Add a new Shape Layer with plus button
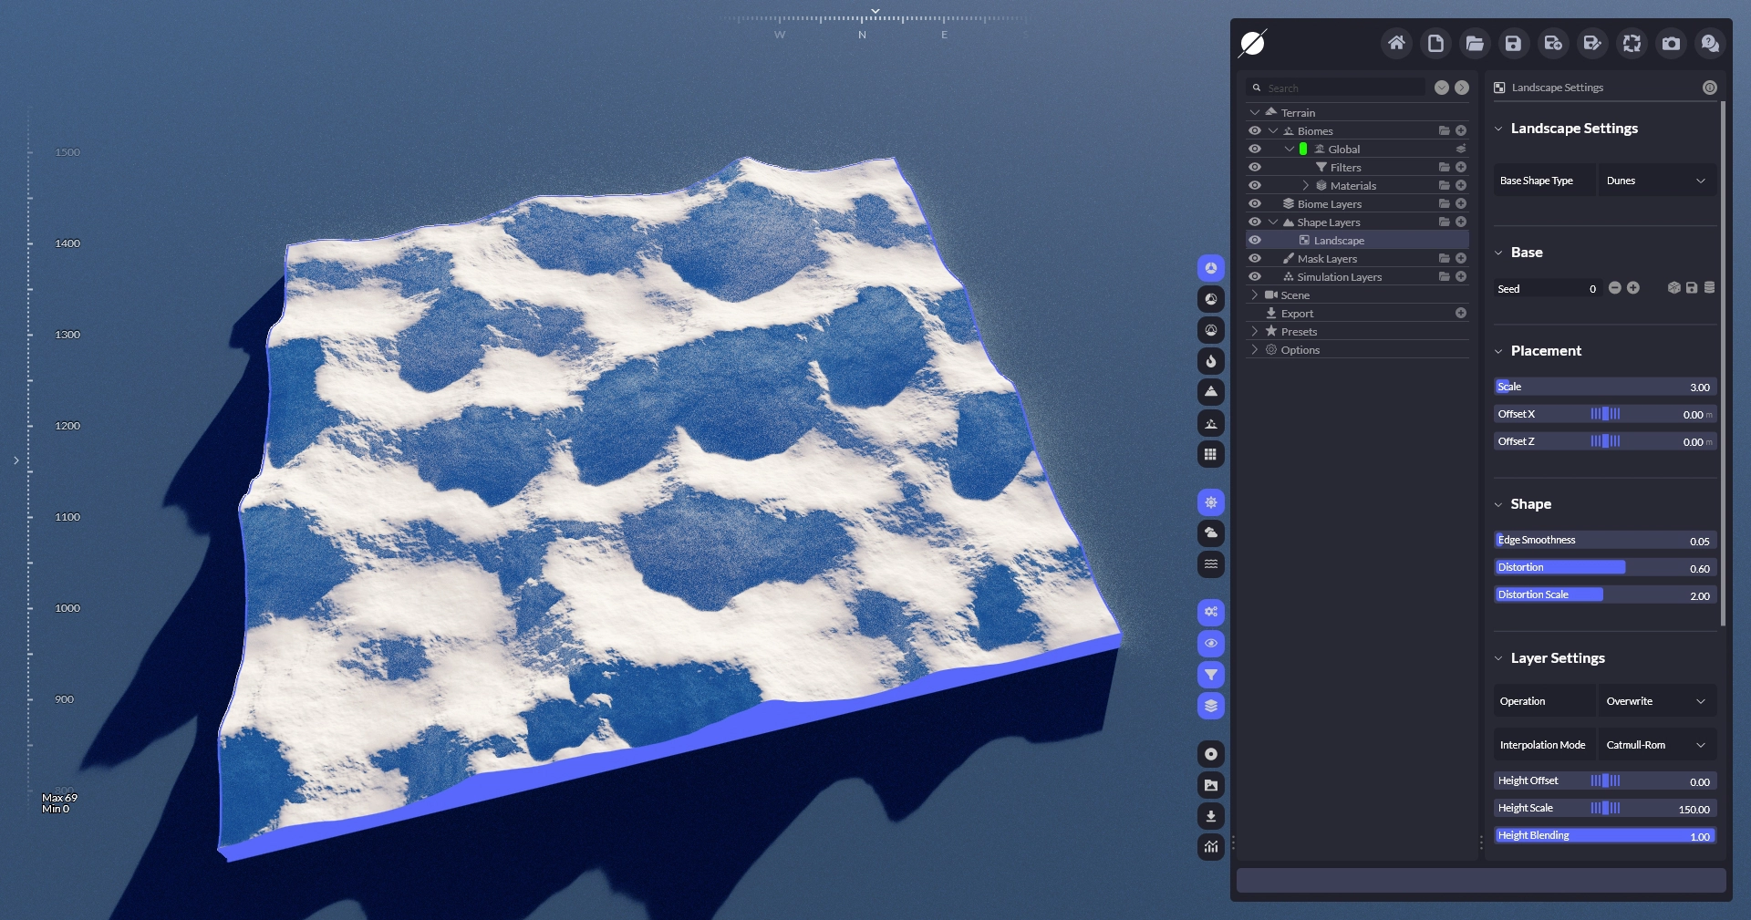Viewport: 1751px width, 920px height. click(x=1461, y=222)
